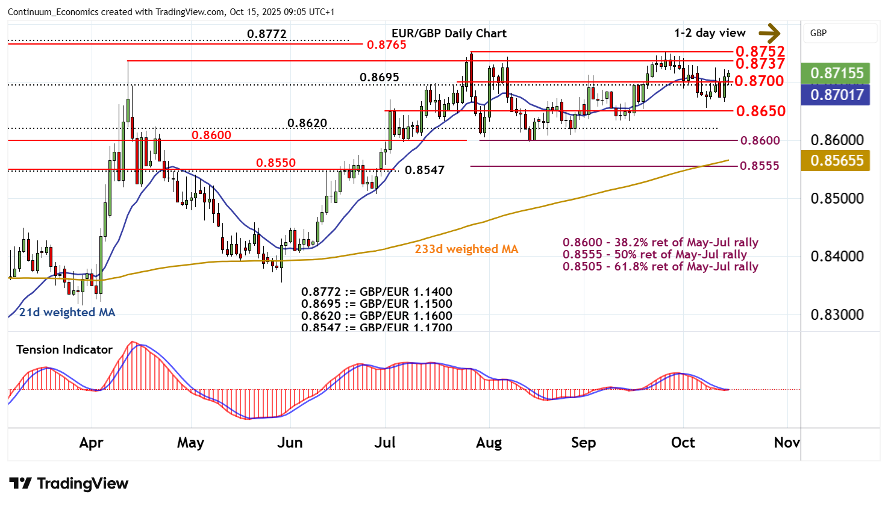Select the green 0.87155 current price label
Image resolution: width=888 pixels, height=506 pixels.
tap(837, 73)
